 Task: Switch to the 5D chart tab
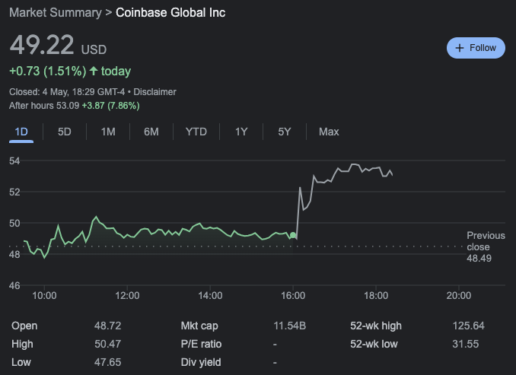click(x=65, y=132)
